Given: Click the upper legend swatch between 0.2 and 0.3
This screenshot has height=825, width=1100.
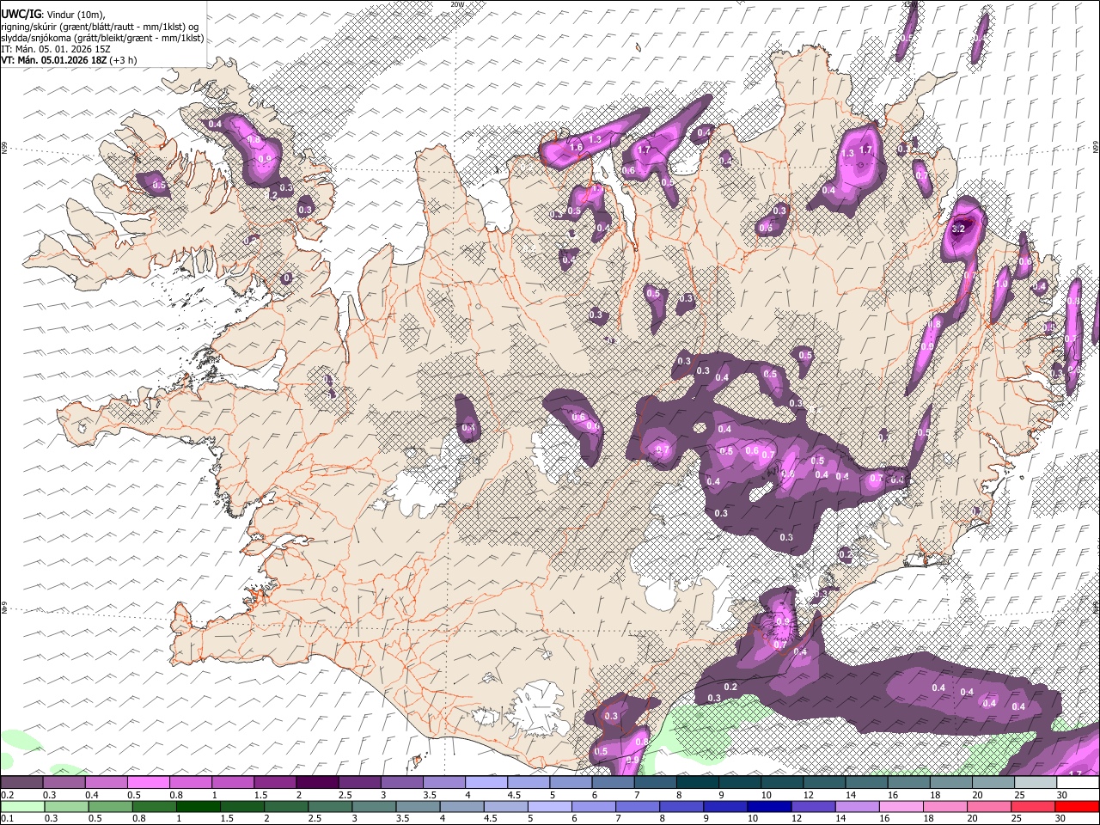Looking at the screenshot, I should 21,782.
